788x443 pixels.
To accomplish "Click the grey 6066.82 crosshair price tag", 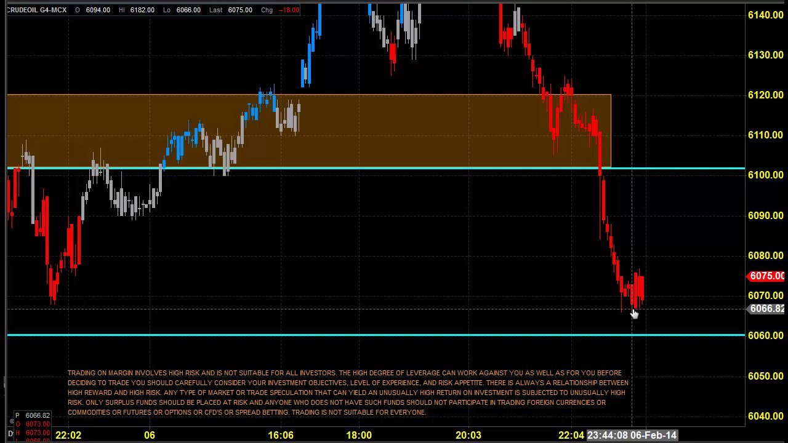I will click(x=766, y=309).
